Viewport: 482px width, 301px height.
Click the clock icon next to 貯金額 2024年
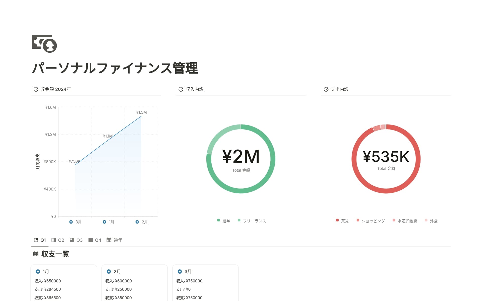pos(35,89)
